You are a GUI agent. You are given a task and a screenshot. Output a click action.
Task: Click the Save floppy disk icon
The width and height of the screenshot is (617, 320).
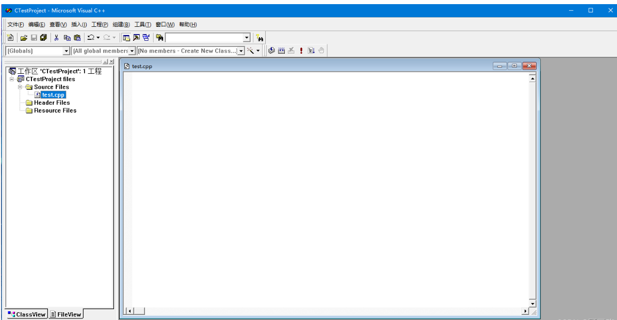(x=34, y=38)
